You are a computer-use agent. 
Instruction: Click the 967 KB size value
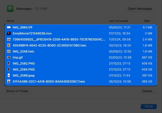point(147,57)
